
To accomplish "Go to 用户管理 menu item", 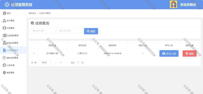I will [x=13, y=21].
